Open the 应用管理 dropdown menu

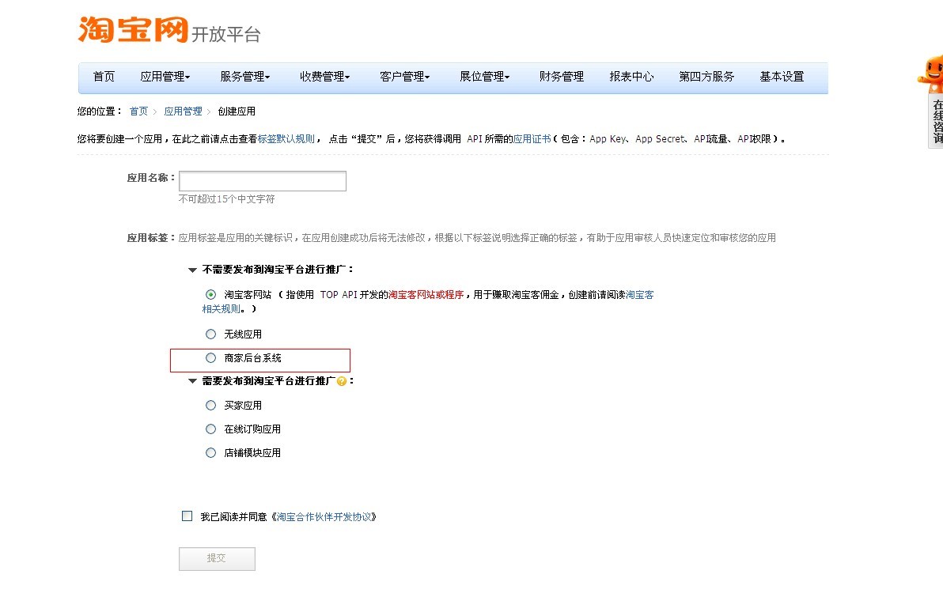coord(165,77)
